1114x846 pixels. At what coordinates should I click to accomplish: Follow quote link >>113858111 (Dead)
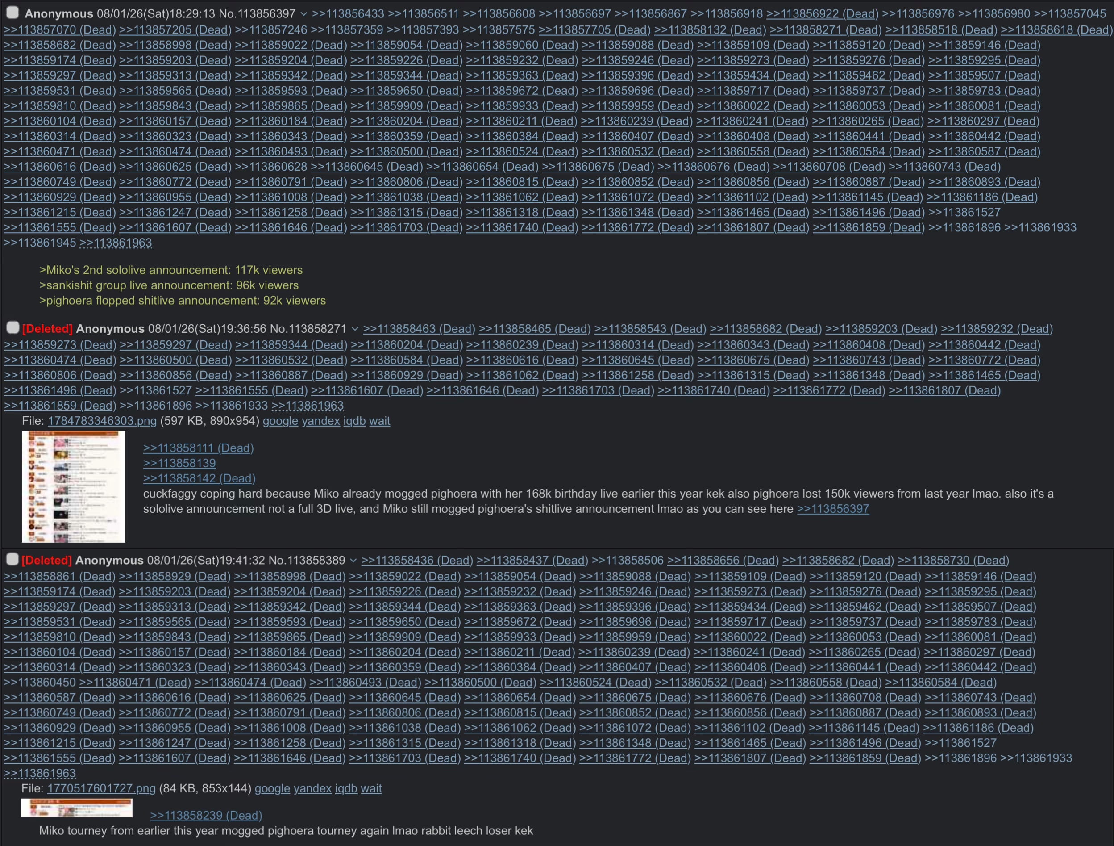[199, 448]
